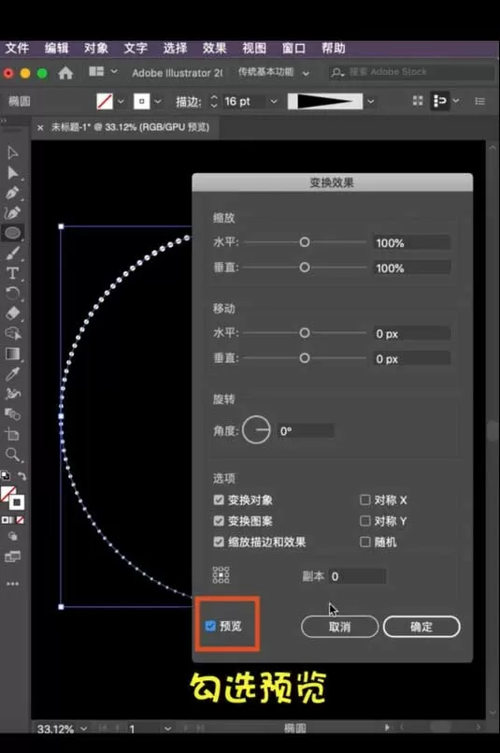The image size is (500, 753).
Task: Open the 效果 menu
Action: [x=214, y=48]
